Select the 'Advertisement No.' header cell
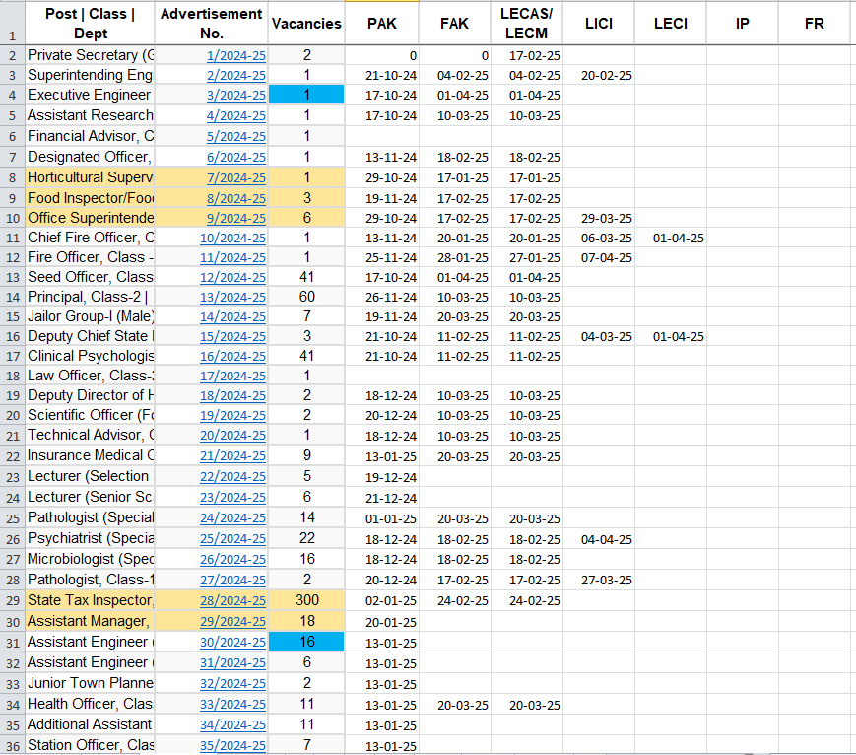The image size is (856, 755). click(211, 23)
